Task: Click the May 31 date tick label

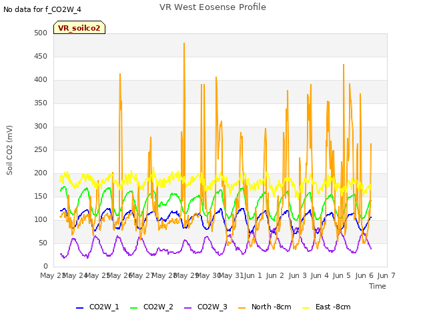Action: [232, 275]
